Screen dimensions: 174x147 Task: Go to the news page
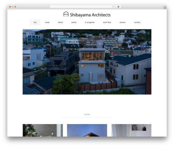[x=47, y=22]
